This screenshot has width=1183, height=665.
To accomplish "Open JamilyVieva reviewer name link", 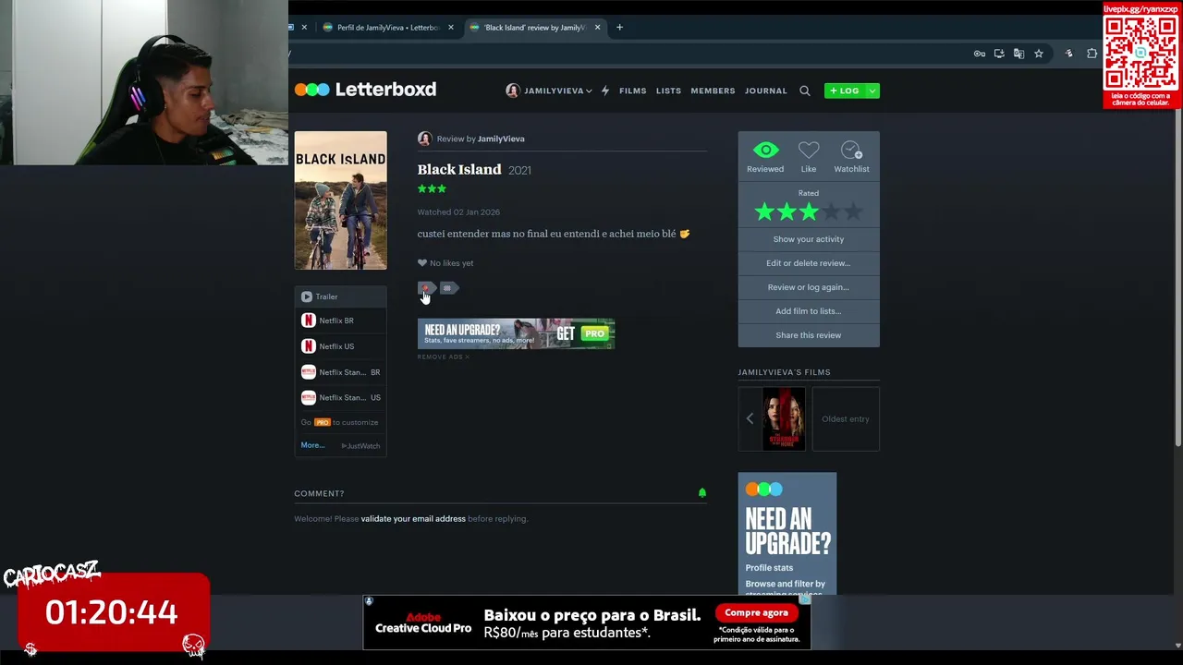I will (501, 139).
